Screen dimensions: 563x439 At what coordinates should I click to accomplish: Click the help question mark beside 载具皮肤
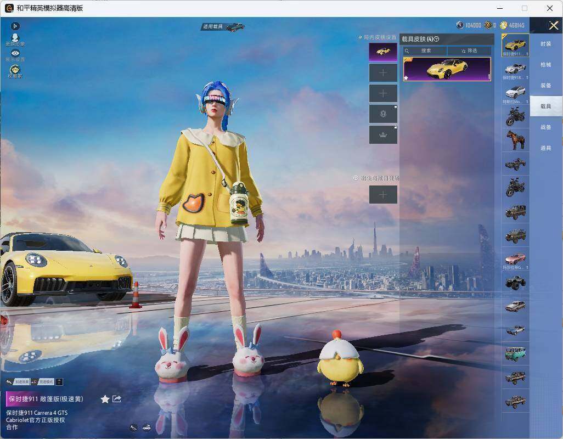(437, 39)
